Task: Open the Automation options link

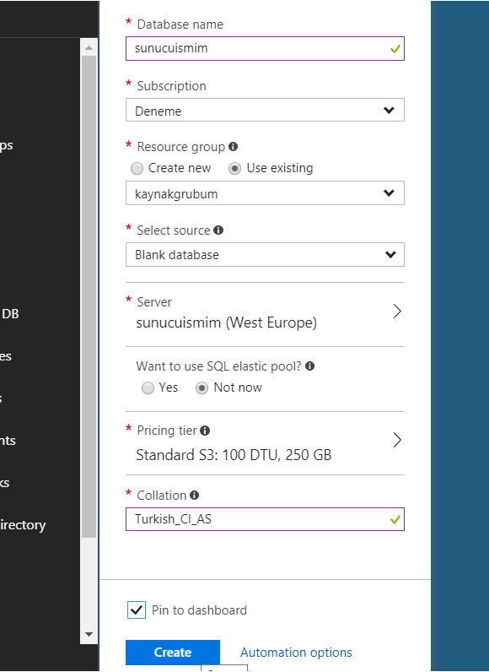Action: 296,653
